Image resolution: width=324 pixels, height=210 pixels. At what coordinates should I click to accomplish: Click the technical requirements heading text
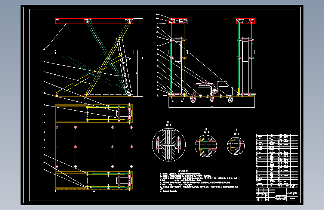(x=183, y=171)
